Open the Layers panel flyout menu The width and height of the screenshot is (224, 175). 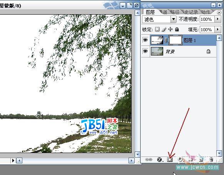219,12
